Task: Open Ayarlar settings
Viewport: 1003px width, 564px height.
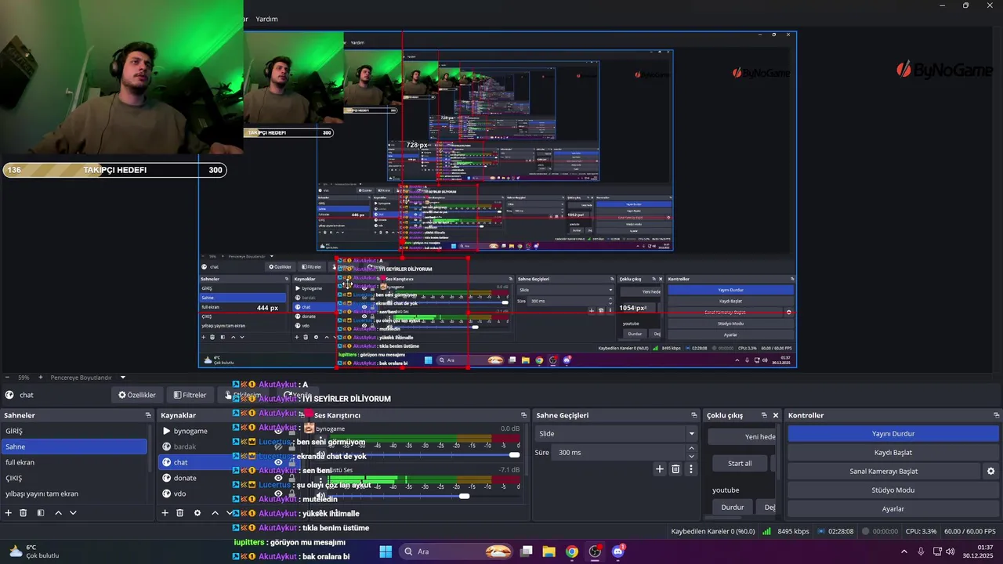Action: (893, 509)
